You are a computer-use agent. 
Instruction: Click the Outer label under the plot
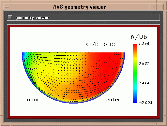coord(113,100)
